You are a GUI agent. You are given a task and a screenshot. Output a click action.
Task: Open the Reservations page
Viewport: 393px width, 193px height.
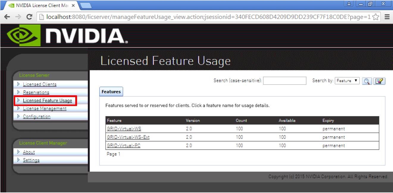point(36,92)
